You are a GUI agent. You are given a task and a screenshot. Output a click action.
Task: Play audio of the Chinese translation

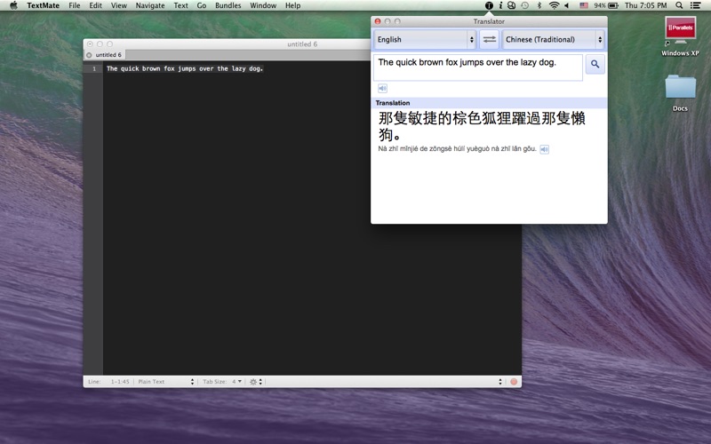545,149
